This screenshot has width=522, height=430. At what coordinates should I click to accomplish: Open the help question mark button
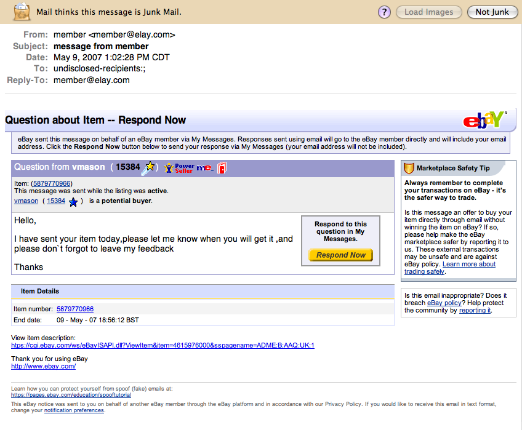(x=385, y=12)
